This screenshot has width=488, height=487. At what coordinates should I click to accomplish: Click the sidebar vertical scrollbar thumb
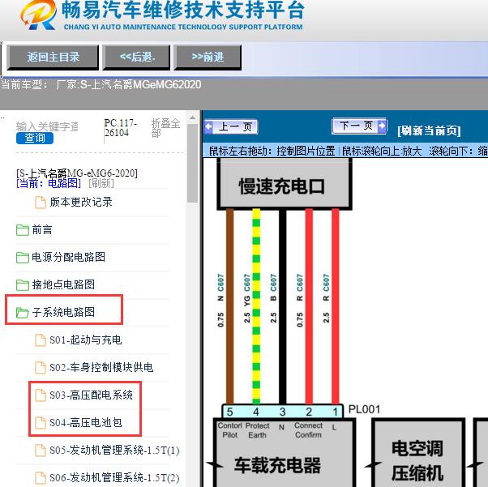click(193, 164)
